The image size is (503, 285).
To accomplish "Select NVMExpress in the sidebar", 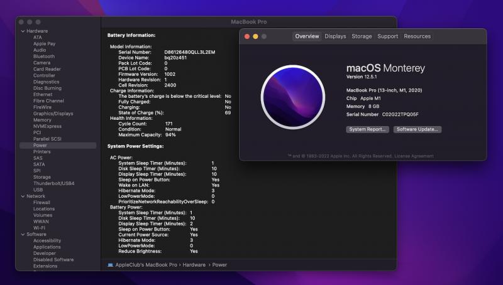I will 47,126.
